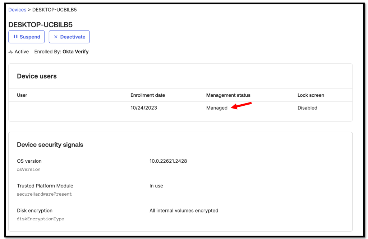
Task: Click the X icon in Deactivate
Action: 56,37
